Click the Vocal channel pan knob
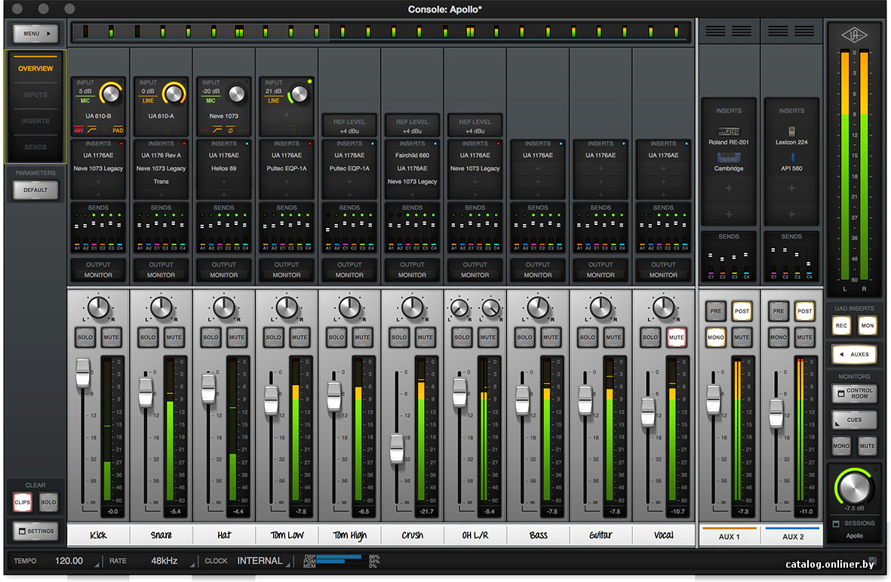 pos(663,307)
